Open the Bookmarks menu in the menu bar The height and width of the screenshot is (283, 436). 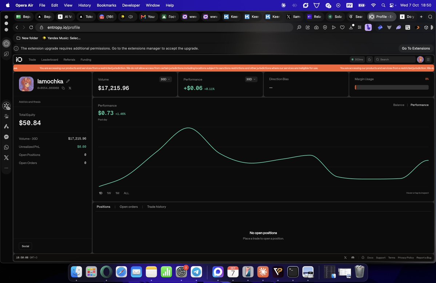click(x=107, y=5)
